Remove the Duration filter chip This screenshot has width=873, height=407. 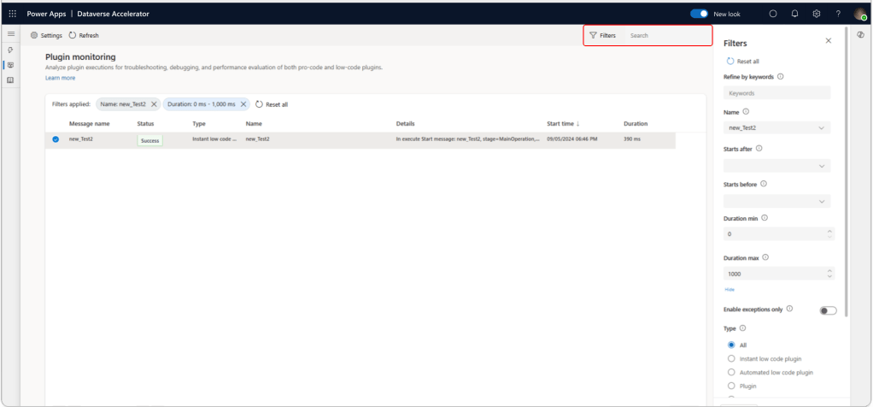click(243, 104)
